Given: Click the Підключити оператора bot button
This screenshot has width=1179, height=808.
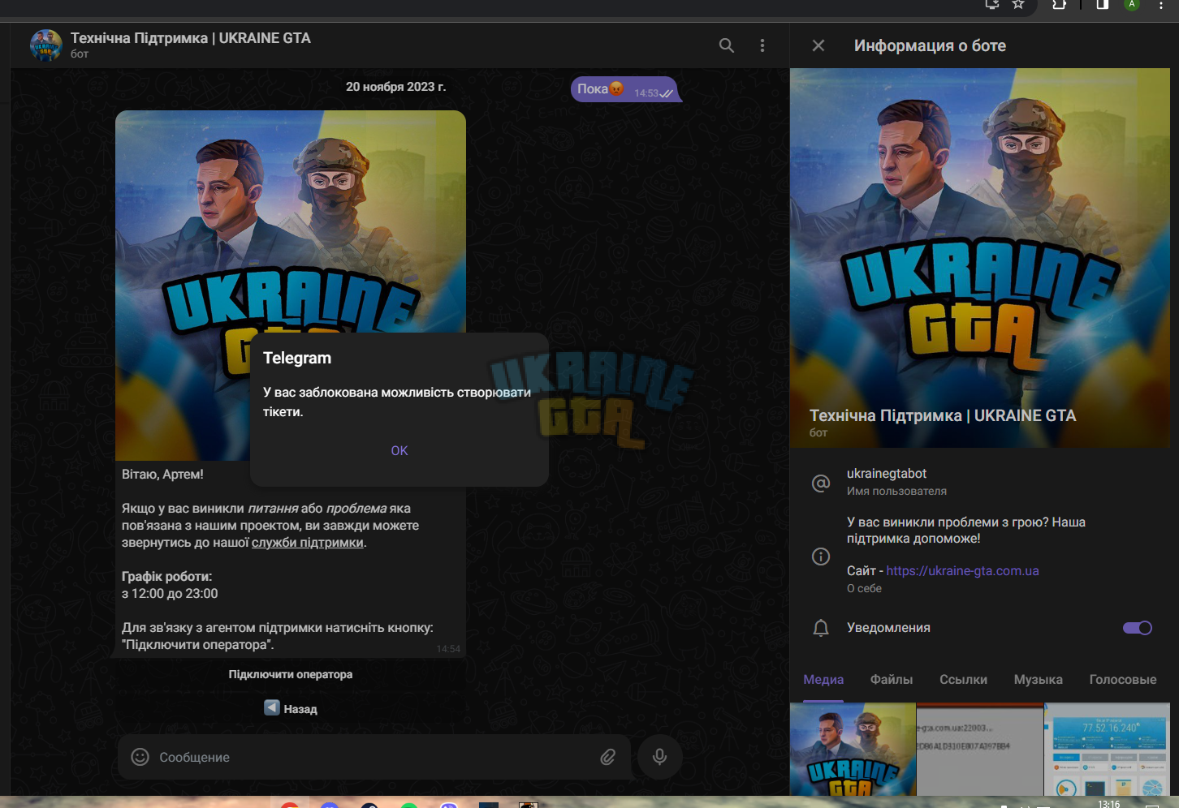Looking at the screenshot, I should click(291, 675).
